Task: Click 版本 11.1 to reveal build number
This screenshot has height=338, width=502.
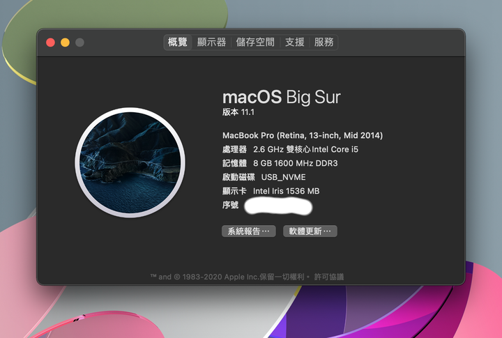Action: pos(238,112)
